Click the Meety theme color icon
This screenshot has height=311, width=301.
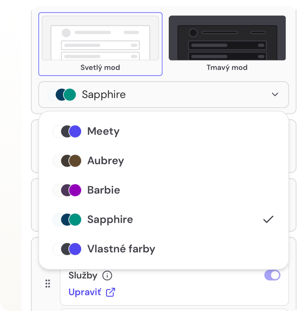pos(67,131)
